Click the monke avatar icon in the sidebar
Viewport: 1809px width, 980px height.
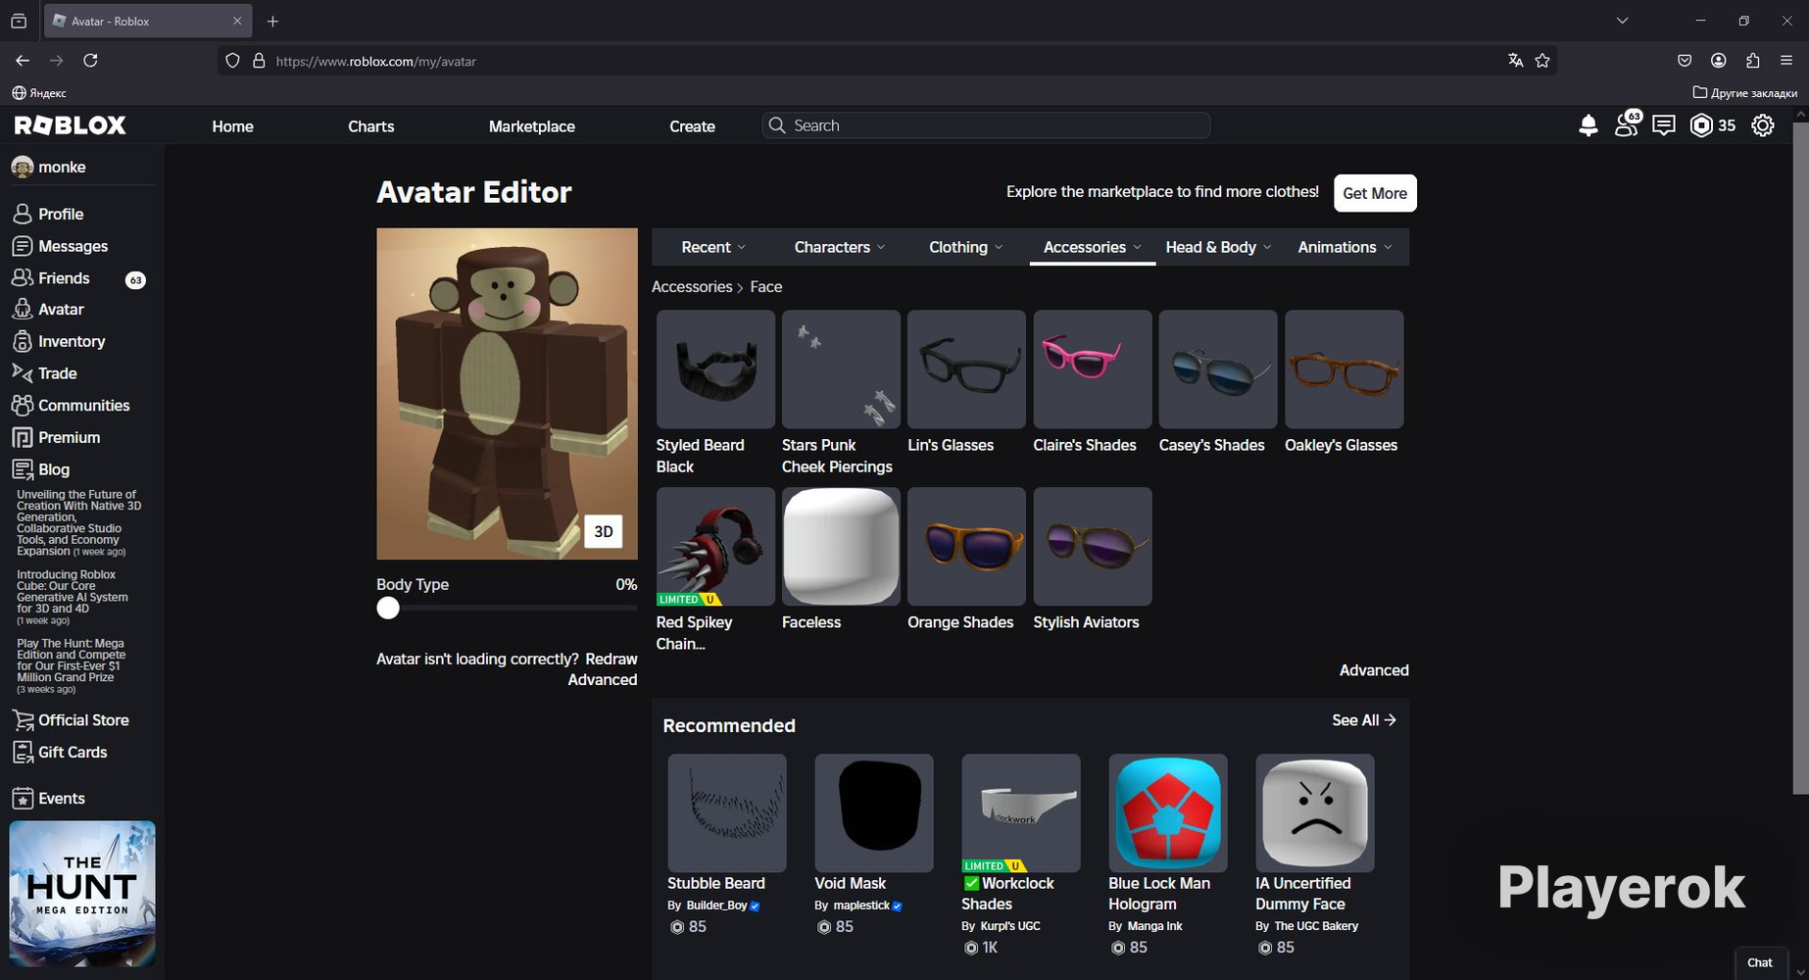coord(23,168)
